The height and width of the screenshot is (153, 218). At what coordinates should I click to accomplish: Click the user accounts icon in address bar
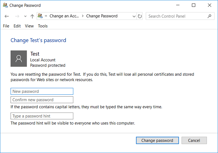[40, 16]
